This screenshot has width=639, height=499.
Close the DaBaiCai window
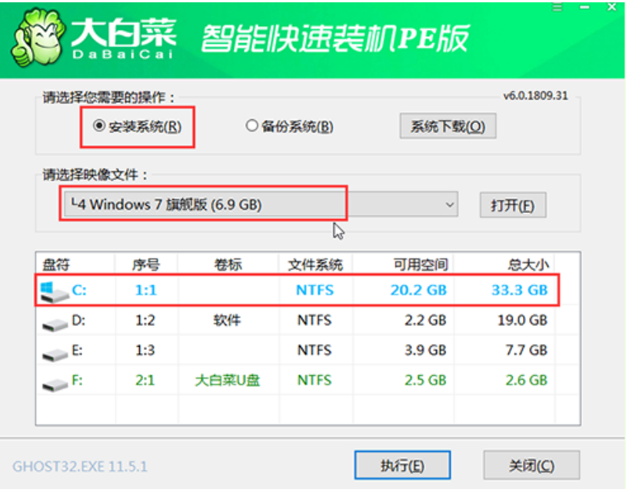click(x=611, y=6)
